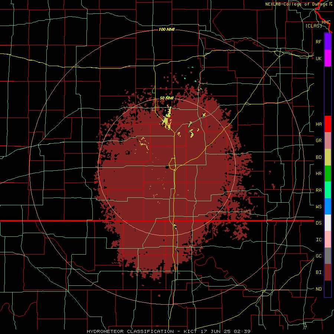Click the ND black legend swatch
Image resolution: width=334 pixels, height=334 pixels.
click(328, 289)
